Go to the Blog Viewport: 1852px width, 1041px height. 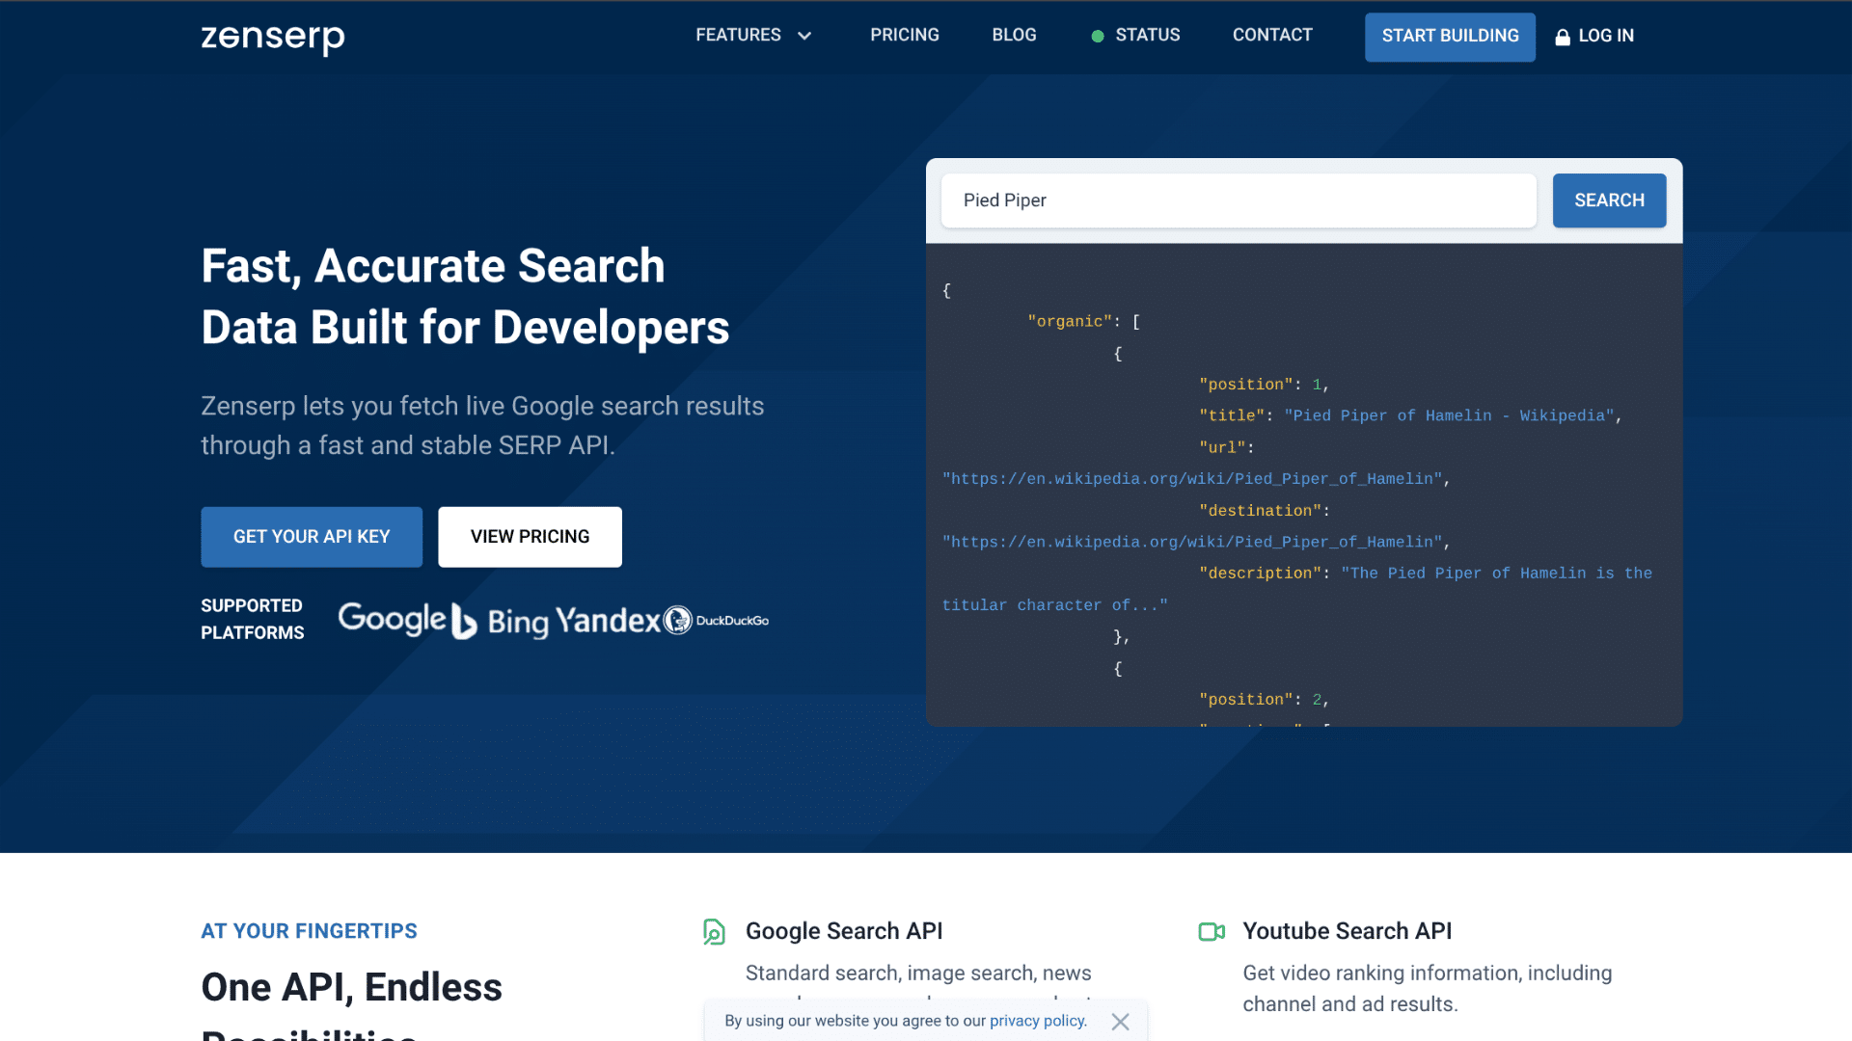click(1014, 35)
